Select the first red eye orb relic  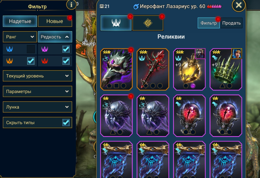[x=189, y=116]
